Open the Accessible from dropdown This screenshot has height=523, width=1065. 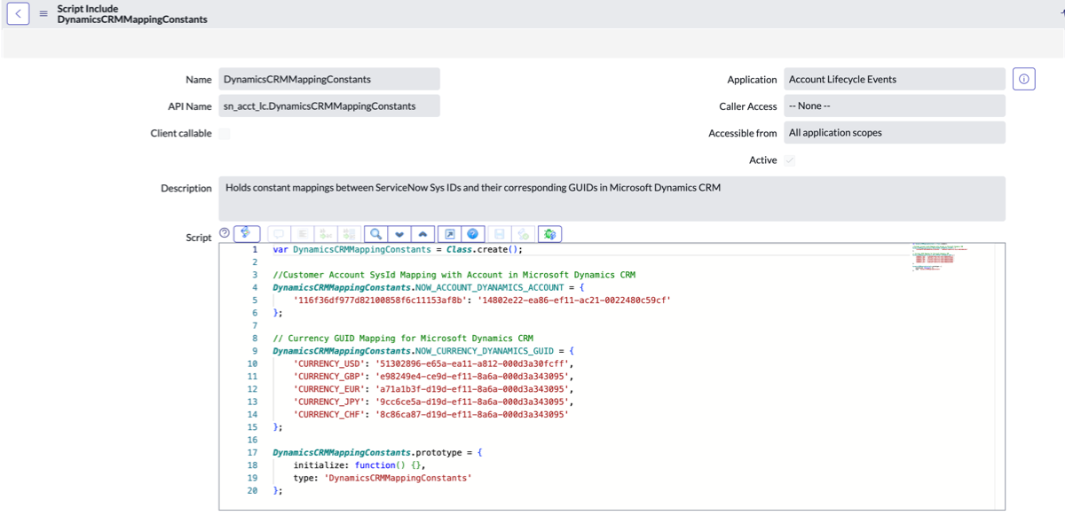(894, 133)
